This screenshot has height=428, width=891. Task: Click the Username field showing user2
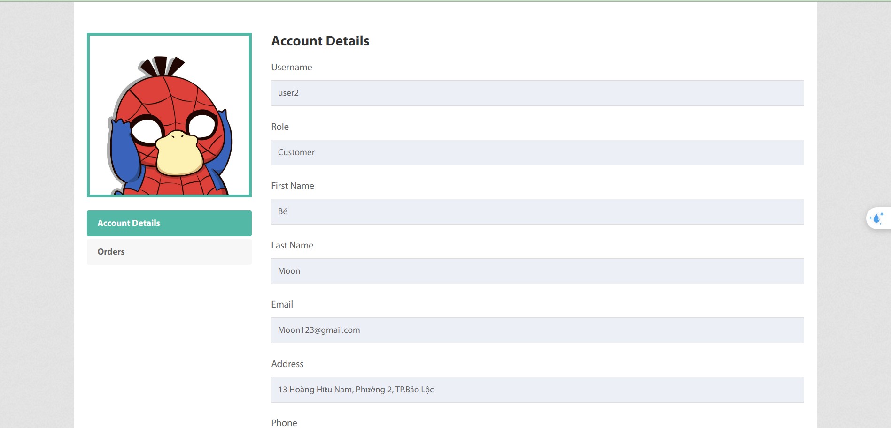pos(537,93)
